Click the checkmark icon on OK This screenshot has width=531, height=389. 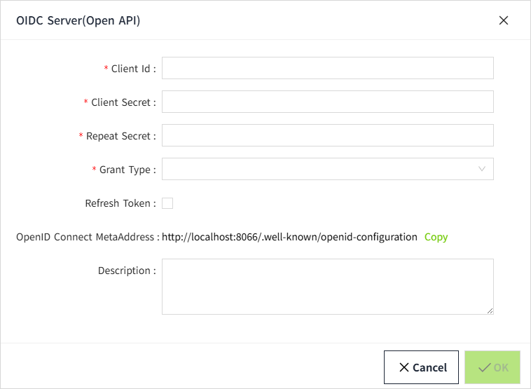click(483, 367)
